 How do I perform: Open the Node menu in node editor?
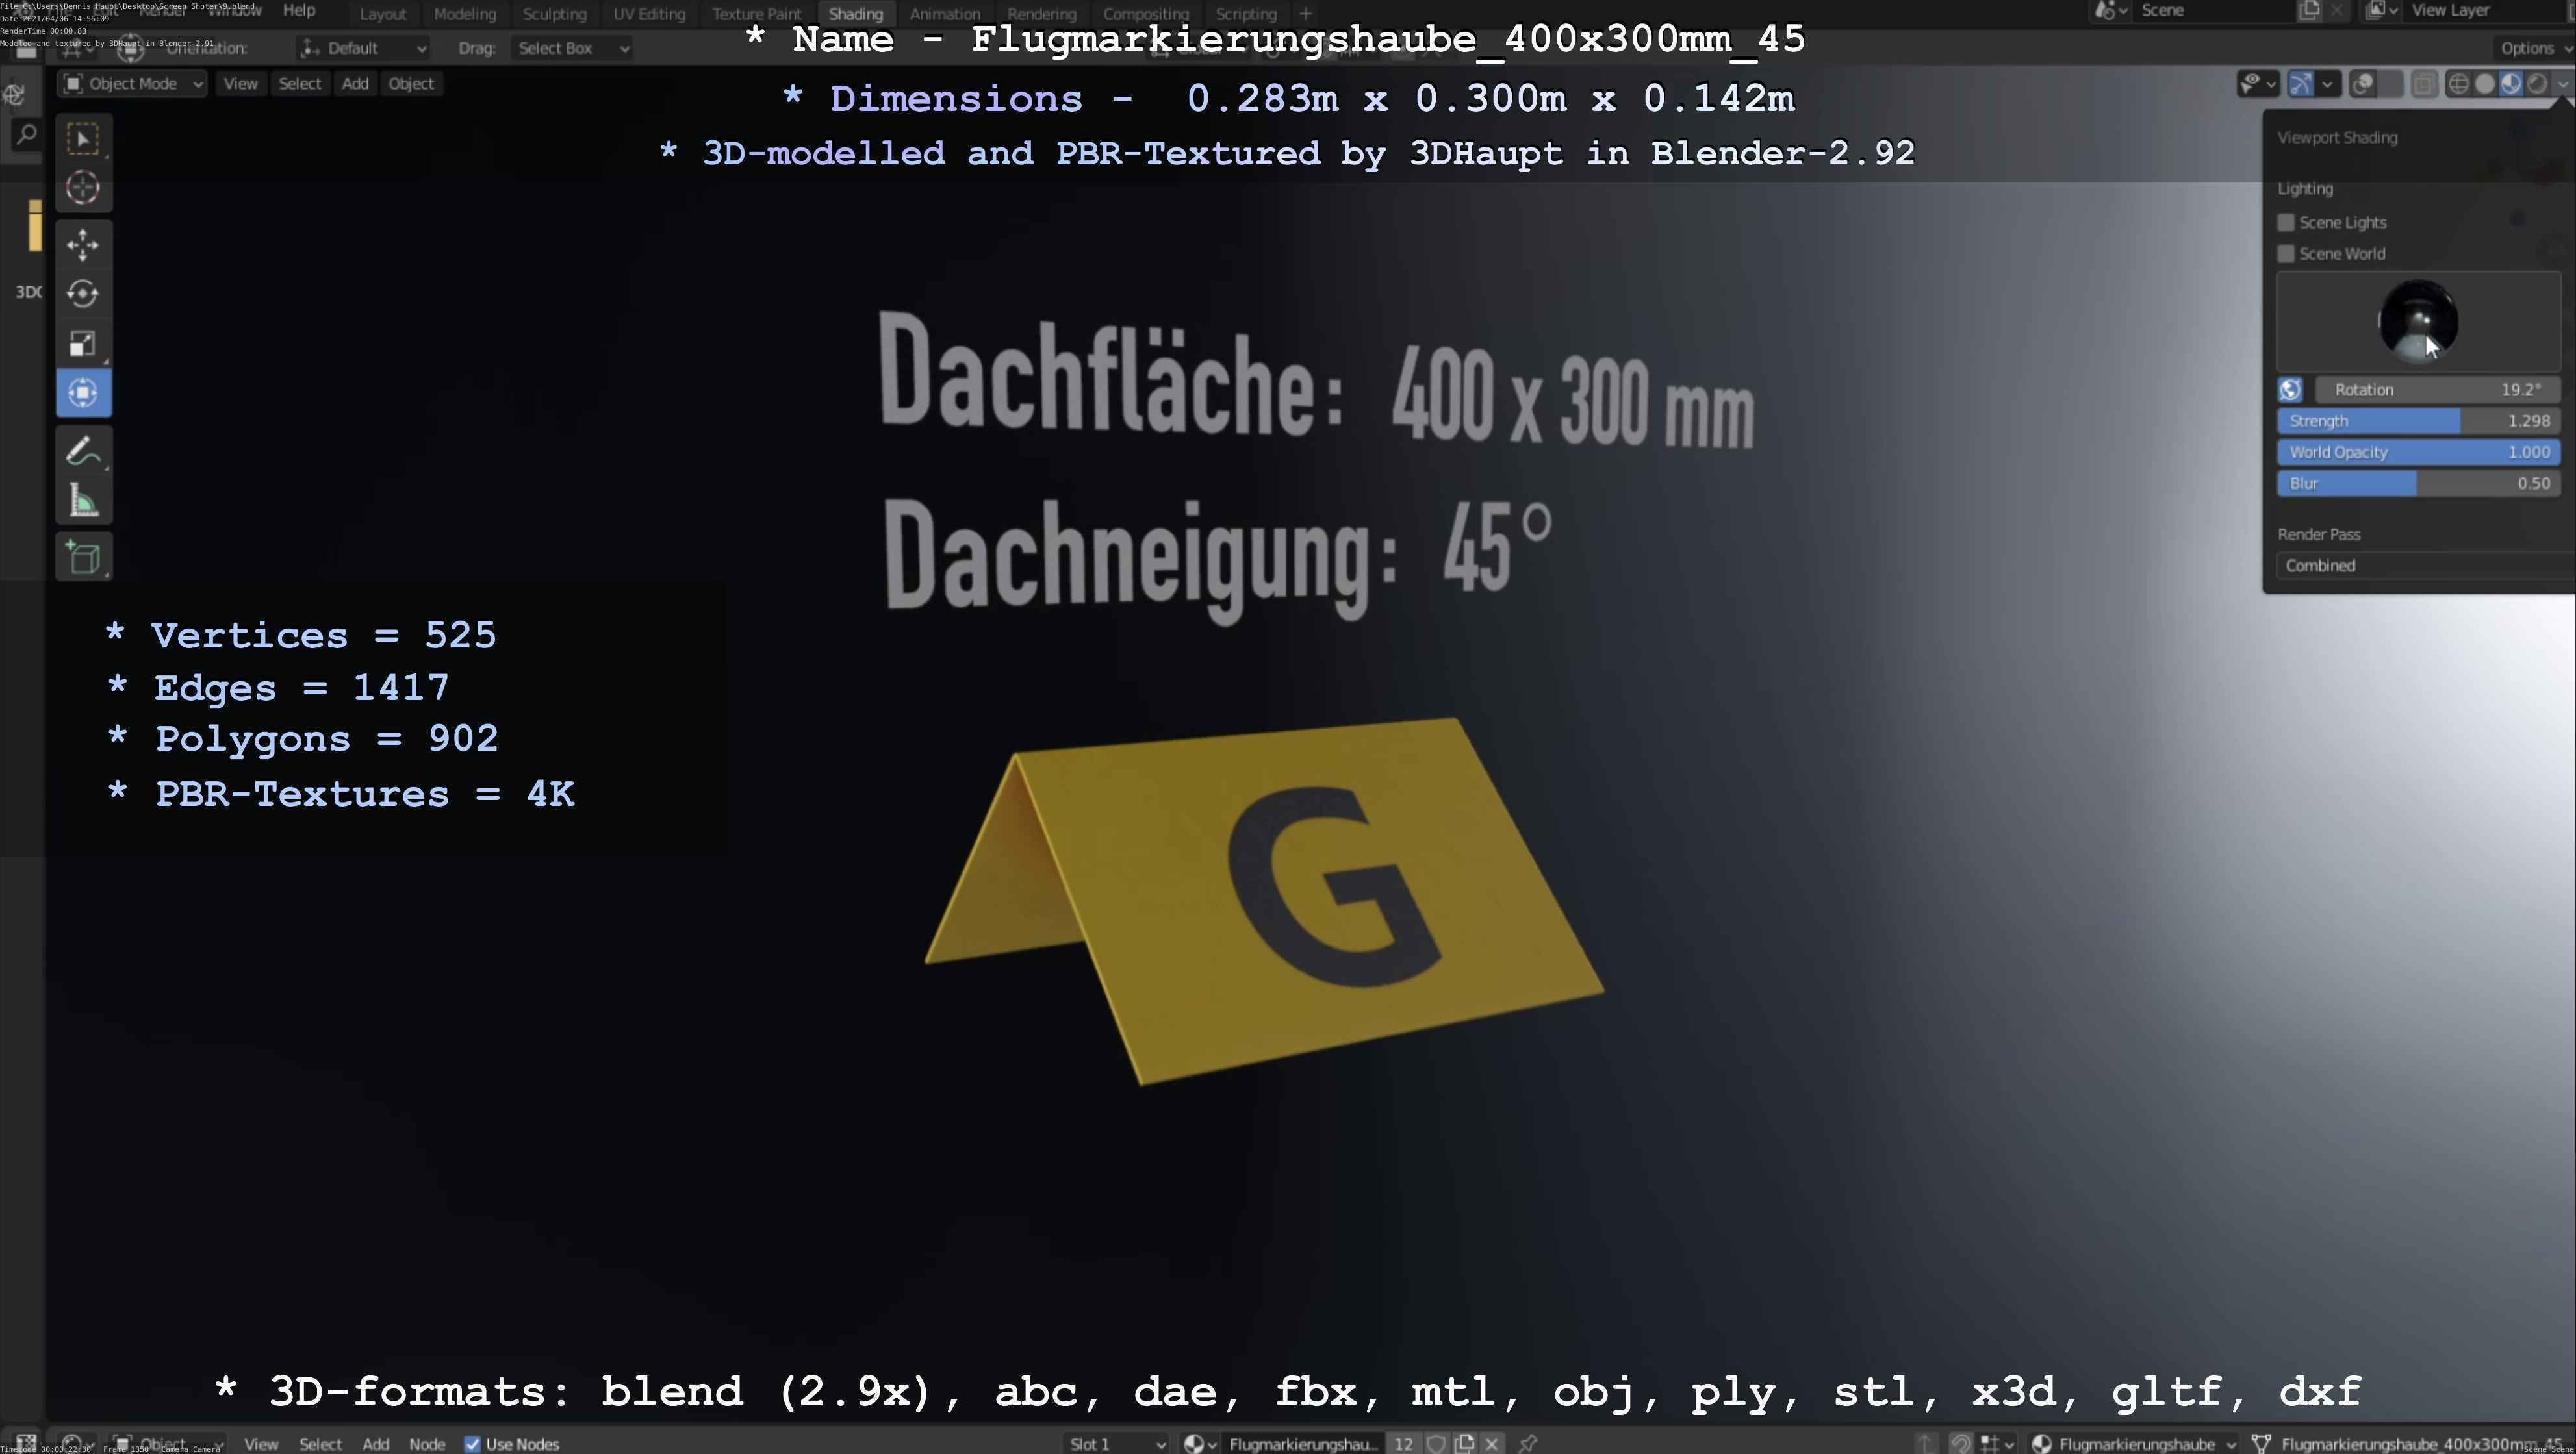tap(427, 1444)
